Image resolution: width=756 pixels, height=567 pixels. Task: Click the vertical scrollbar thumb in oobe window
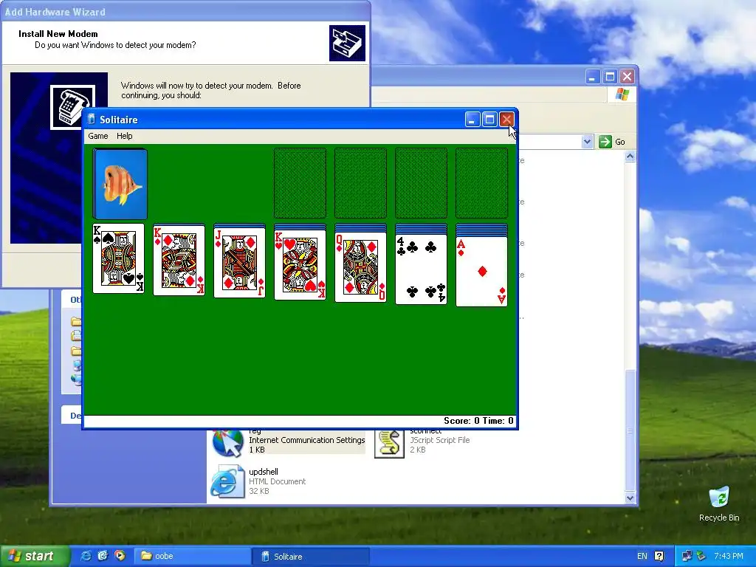pyautogui.click(x=630, y=430)
